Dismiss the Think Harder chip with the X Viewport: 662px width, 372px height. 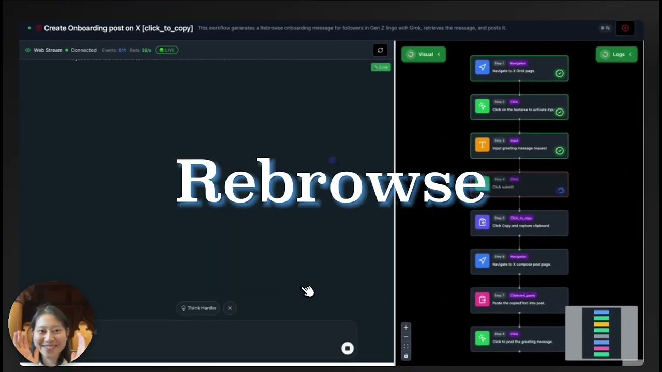click(x=230, y=308)
